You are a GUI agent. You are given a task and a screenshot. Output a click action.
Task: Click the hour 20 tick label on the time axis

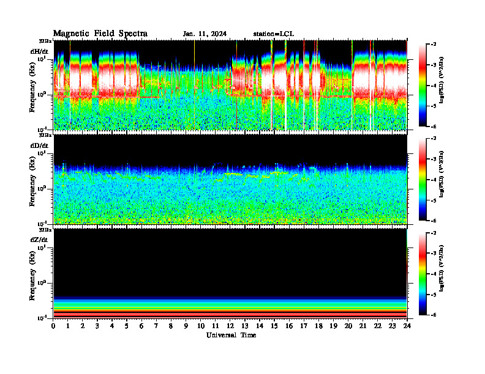pyautogui.click(x=348, y=326)
